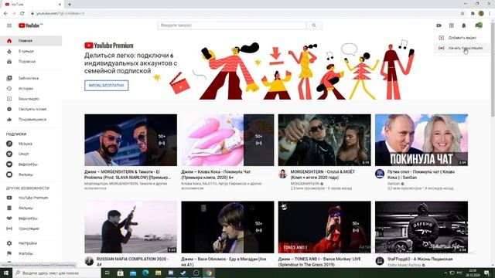Open the Cristal & МОЁТ video title
This screenshot has height=278, width=495.
pos(323,175)
